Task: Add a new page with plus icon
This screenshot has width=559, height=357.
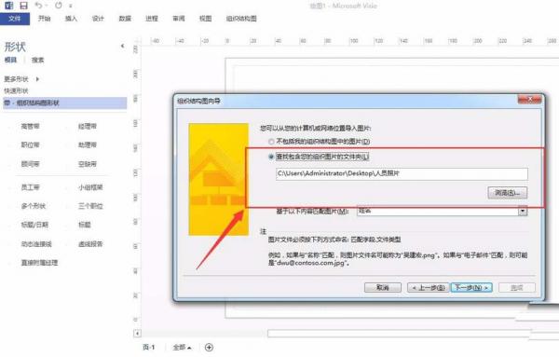Action: pyautogui.click(x=210, y=348)
